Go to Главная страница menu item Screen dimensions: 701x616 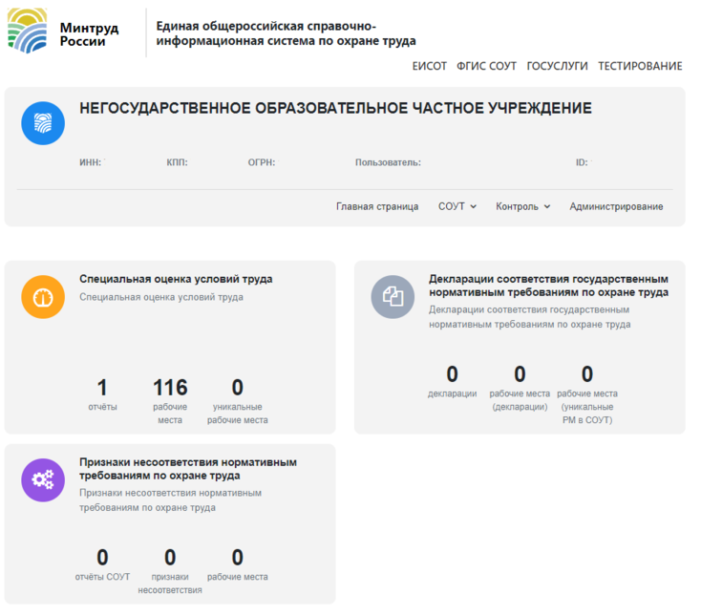[x=377, y=206]
